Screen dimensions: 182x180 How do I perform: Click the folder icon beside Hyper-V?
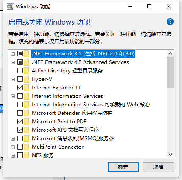(26, 79)
